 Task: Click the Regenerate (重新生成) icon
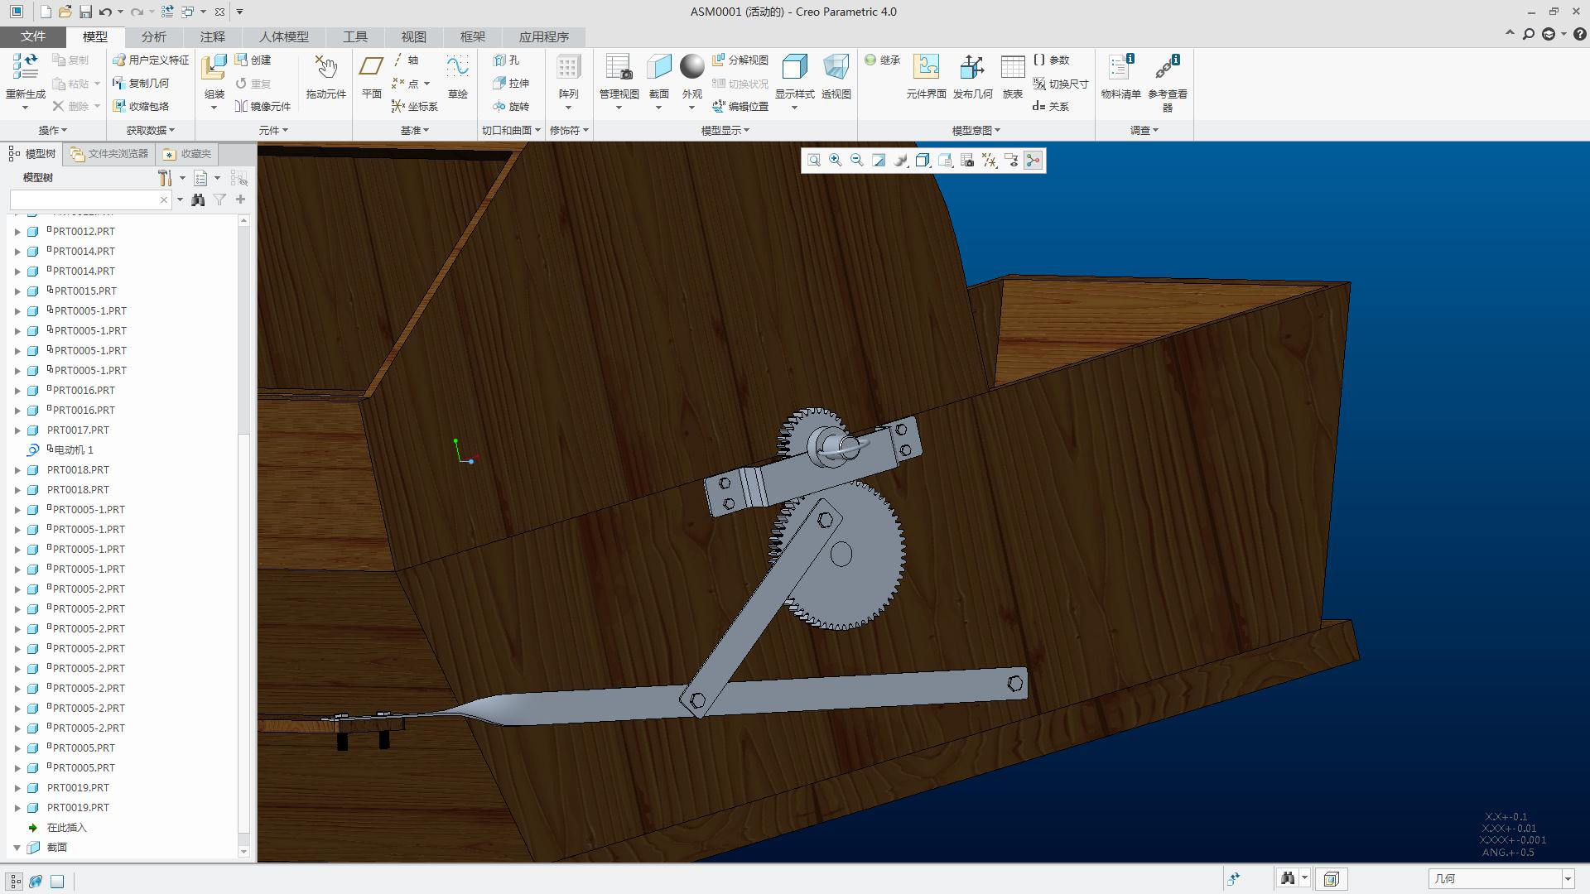(x=26, y=68)
